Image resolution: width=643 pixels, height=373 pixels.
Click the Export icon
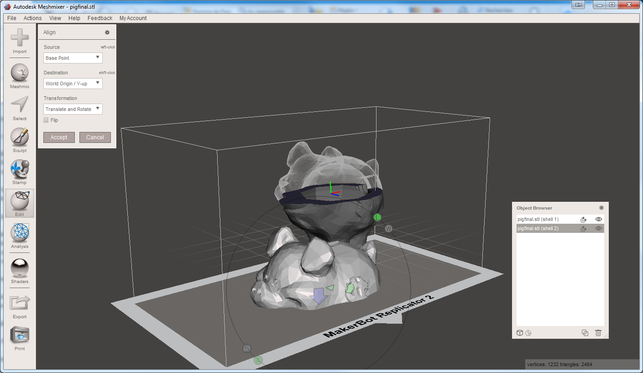pyautogui.click(x=20, y=306)
